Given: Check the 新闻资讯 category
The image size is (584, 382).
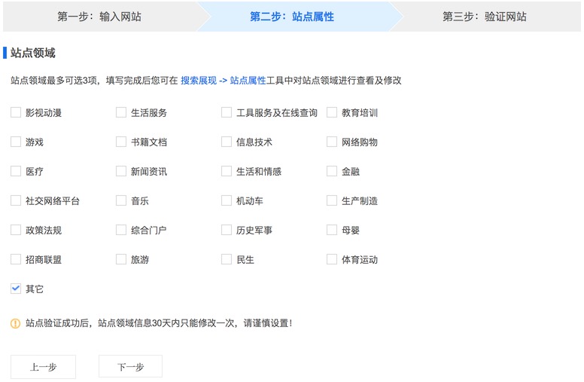Looking at the screenshot, I should 121,171.
